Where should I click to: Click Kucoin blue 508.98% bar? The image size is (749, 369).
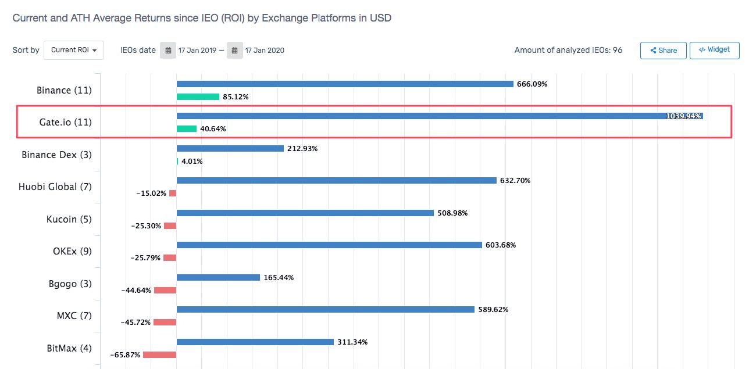pyautogui.click(x=305, y=213)
